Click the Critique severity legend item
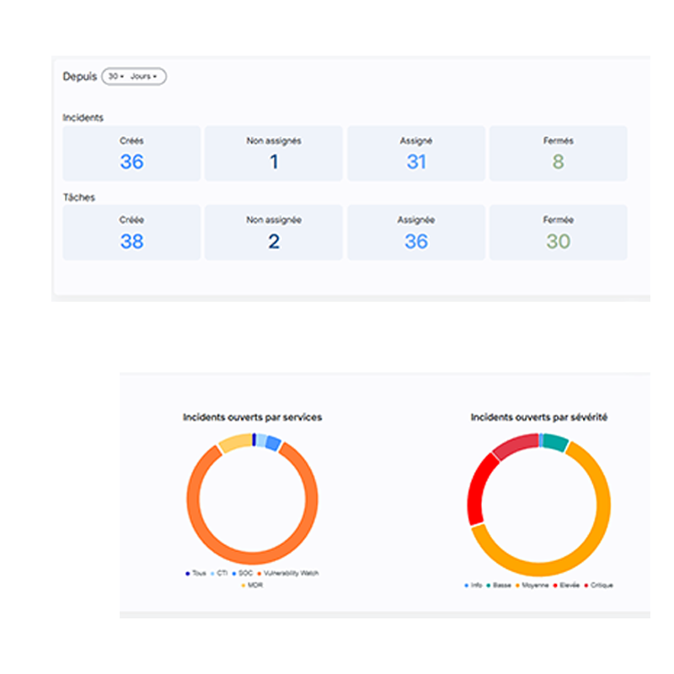 tap(597, 585)
